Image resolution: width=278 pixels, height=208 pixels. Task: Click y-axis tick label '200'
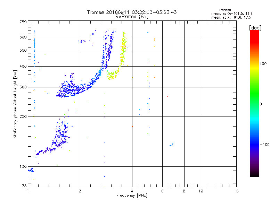tap(23, 116)
